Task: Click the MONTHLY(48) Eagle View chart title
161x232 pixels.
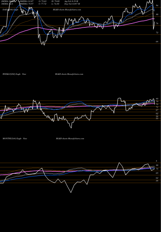Action: [x=15, y=139]
